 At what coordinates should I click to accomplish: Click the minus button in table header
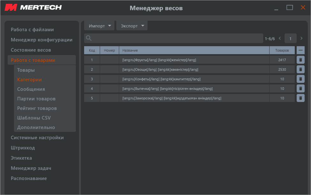tap(300, 50)
